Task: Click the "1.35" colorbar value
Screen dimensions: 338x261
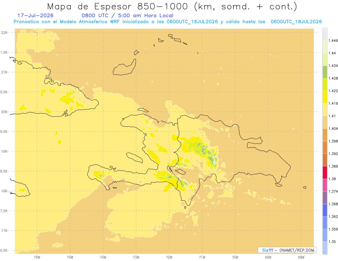Action: click(x=332, y=242)
